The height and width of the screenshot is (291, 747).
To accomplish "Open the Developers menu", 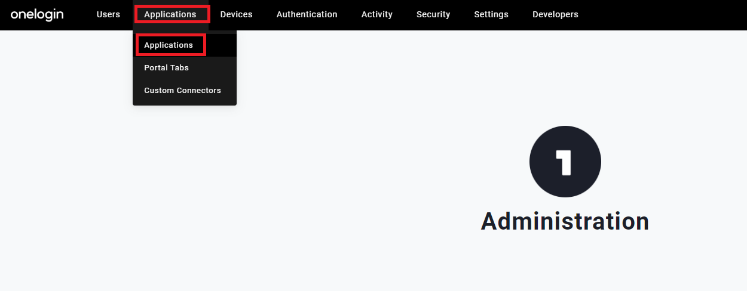I will click(x=555, y=14).
